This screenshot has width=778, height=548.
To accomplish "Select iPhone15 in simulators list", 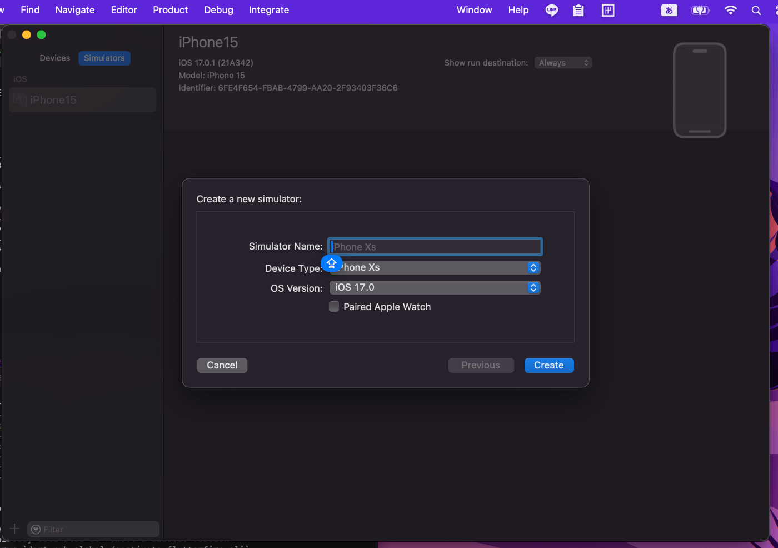I will (x=82, y=100).
